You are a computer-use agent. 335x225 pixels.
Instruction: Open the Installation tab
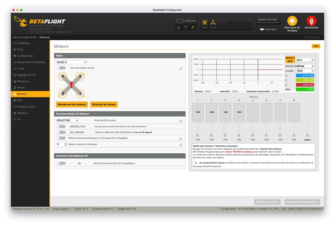coord(30,43)
